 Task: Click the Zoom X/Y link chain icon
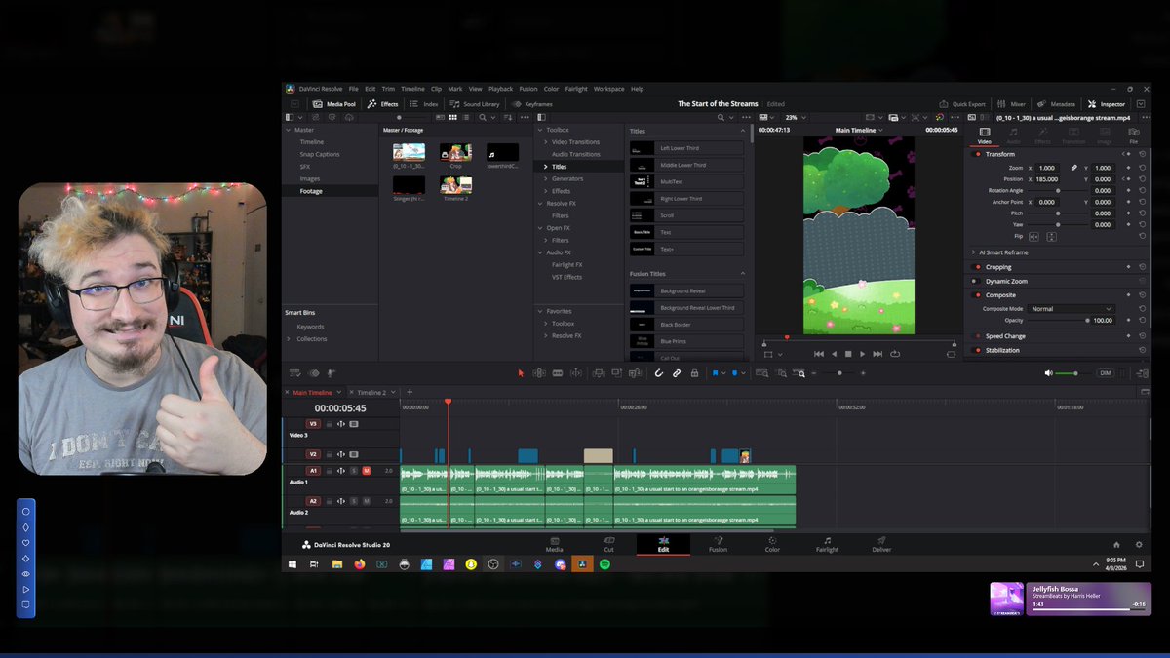click(1074, 168)
